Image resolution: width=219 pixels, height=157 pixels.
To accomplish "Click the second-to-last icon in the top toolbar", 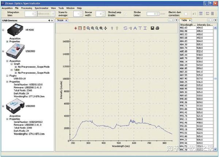I will [208, 13].
